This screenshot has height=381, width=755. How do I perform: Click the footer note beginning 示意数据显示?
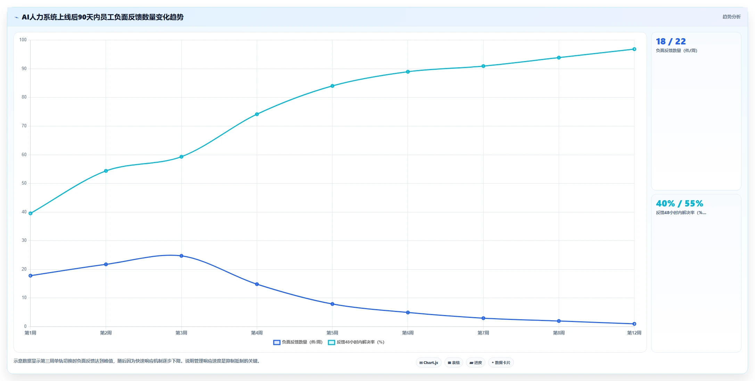[x=138, y=361]
